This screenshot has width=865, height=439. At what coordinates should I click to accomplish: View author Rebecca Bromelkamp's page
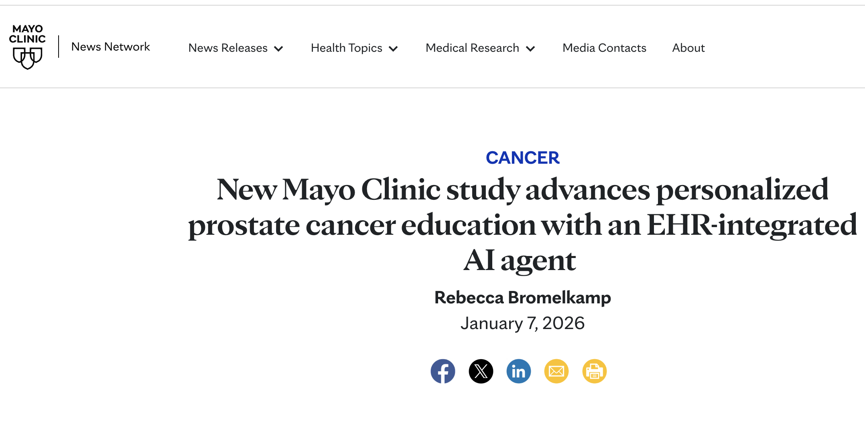523,297
